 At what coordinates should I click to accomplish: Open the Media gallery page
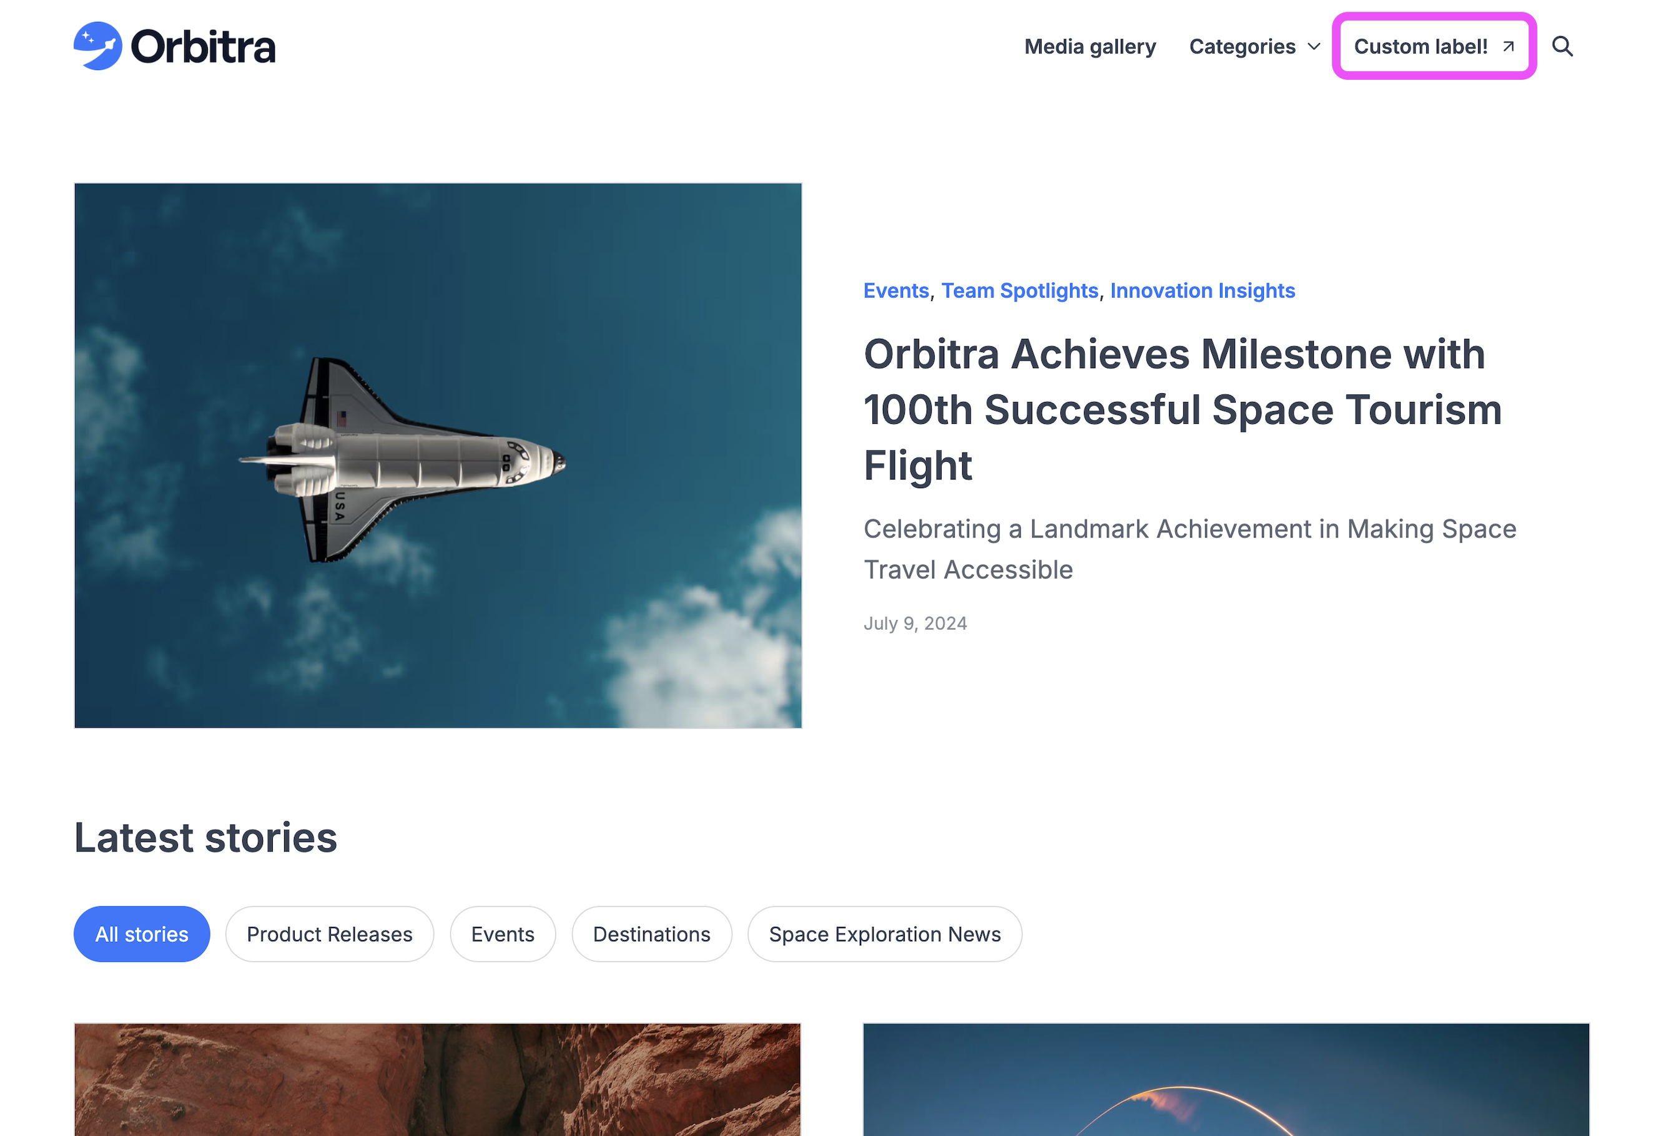click(1089, 46)
